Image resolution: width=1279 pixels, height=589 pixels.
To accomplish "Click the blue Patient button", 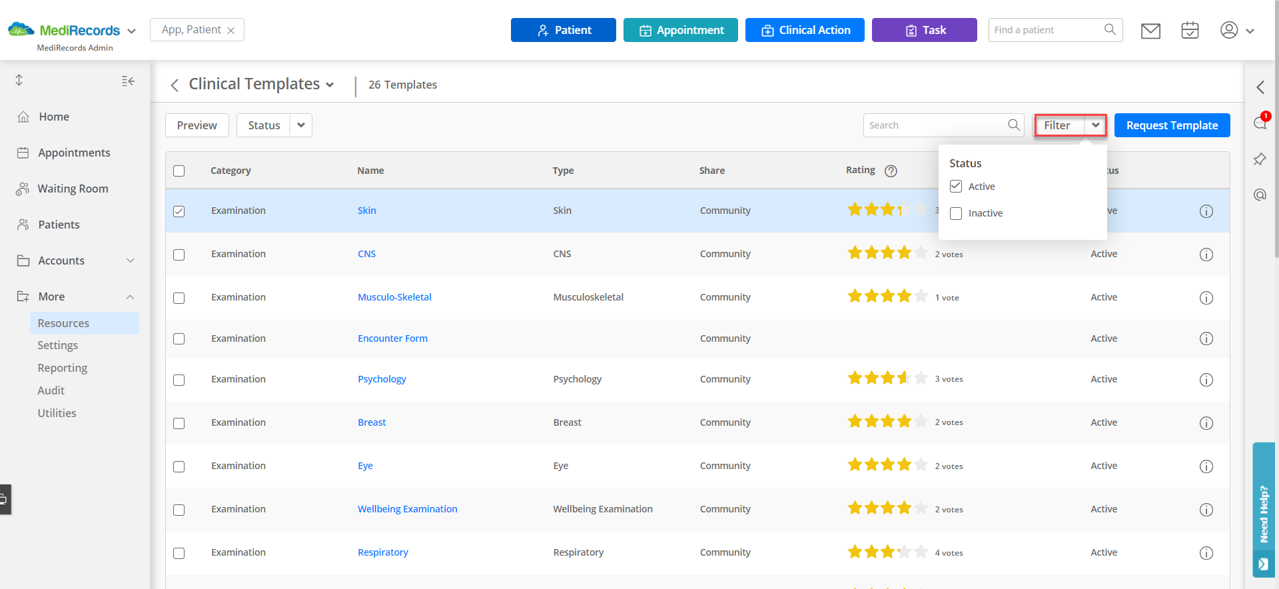I will pos(564,30).
